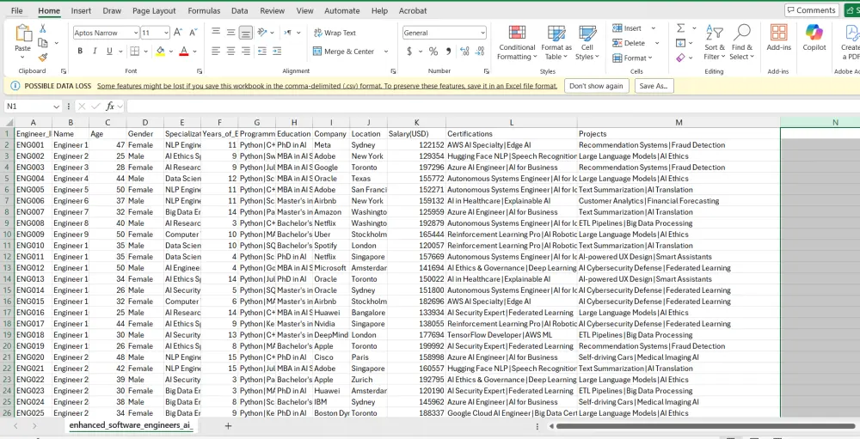The height and width of the screenshot is (439, 860).
Task: Switch to the Review tab
Action: tap(272, 10)
